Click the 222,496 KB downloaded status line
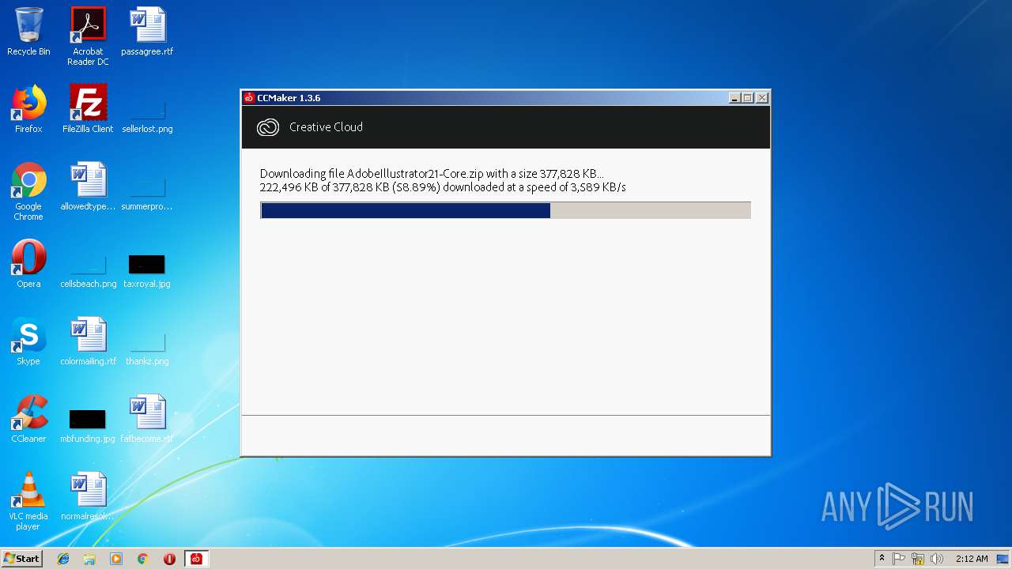Viewport: 1012px width, 569px height. pyautogui.click(x=443, y=187)
